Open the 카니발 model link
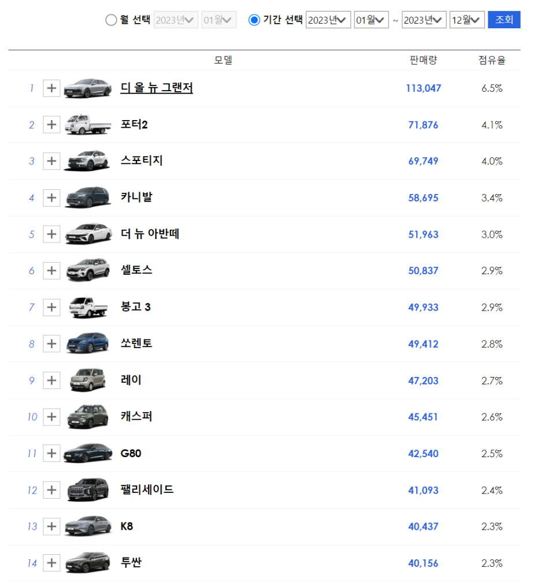This screenshot has height=583, width=541. click(x=136, y=197)
